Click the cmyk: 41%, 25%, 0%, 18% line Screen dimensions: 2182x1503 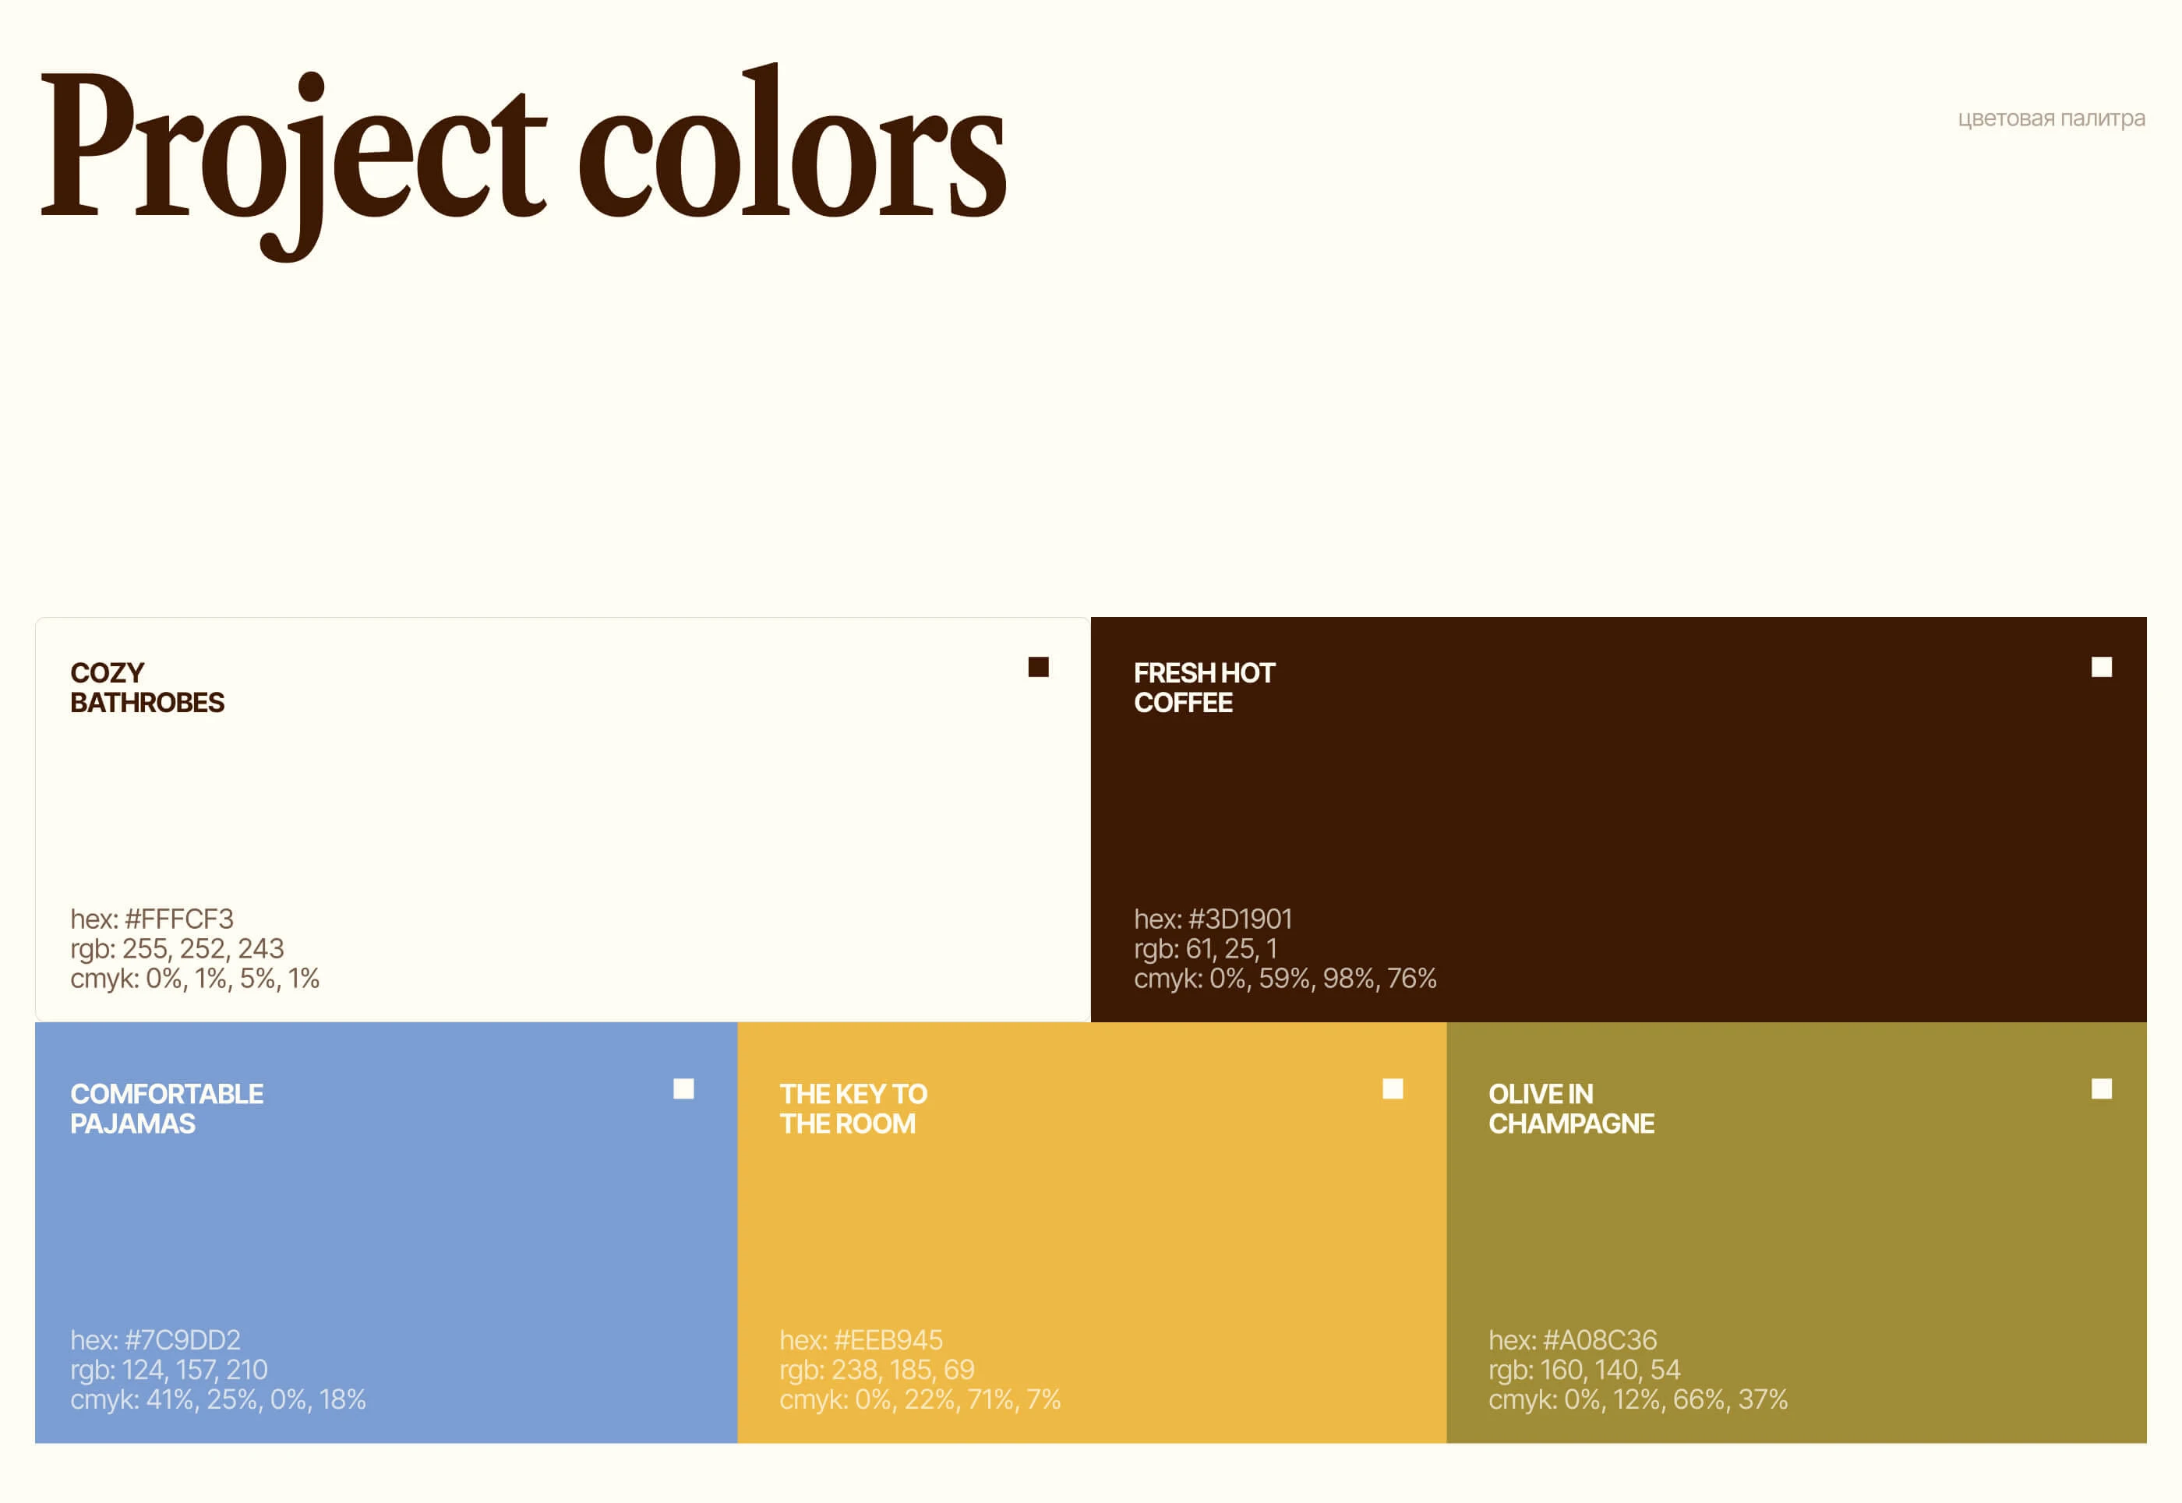click(217, 1399)
